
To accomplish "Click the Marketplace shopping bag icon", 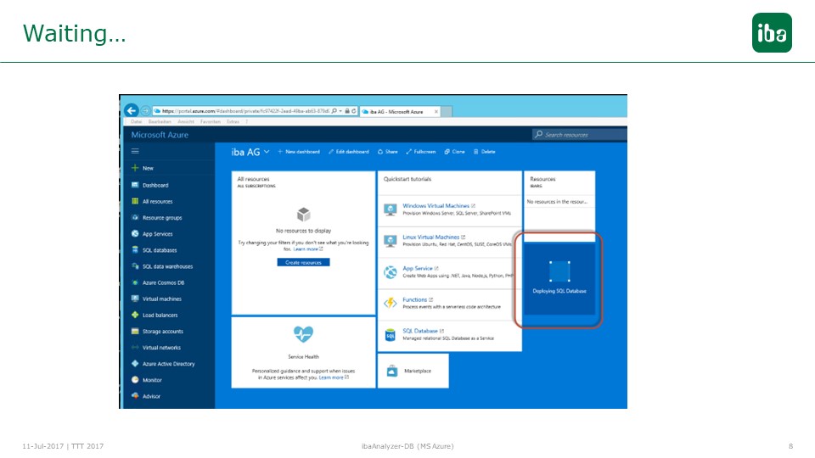I will (392, 371).
